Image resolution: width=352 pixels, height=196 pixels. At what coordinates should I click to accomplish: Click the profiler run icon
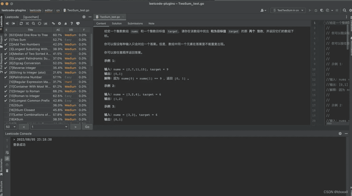tap(328, 10)
